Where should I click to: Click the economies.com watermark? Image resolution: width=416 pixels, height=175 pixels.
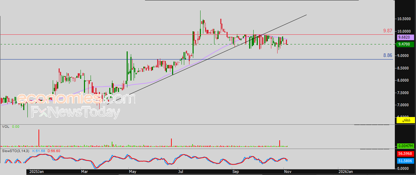[x=76, y=99]
